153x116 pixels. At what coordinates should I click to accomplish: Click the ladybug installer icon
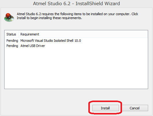pos(9,17)
